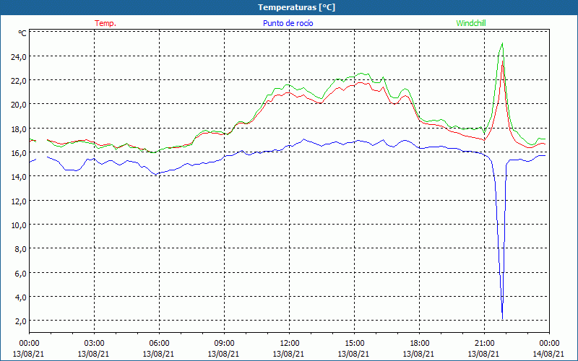The width and height of the screenshot is (578, 361).
Task: Click the 13/08/21 date beneath 21:00
Action: (x=483, y=354)
